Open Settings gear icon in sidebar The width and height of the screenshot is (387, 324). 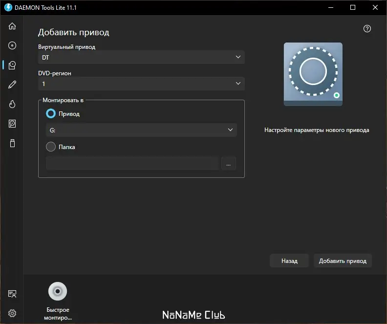click(12, 313)
